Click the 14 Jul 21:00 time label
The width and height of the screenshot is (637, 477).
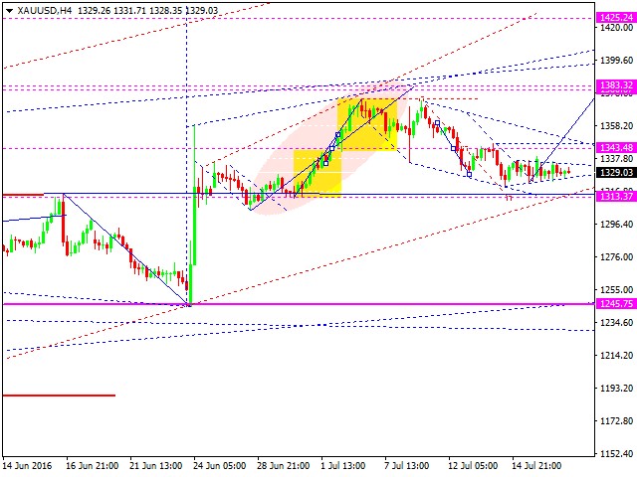[536, 466]
